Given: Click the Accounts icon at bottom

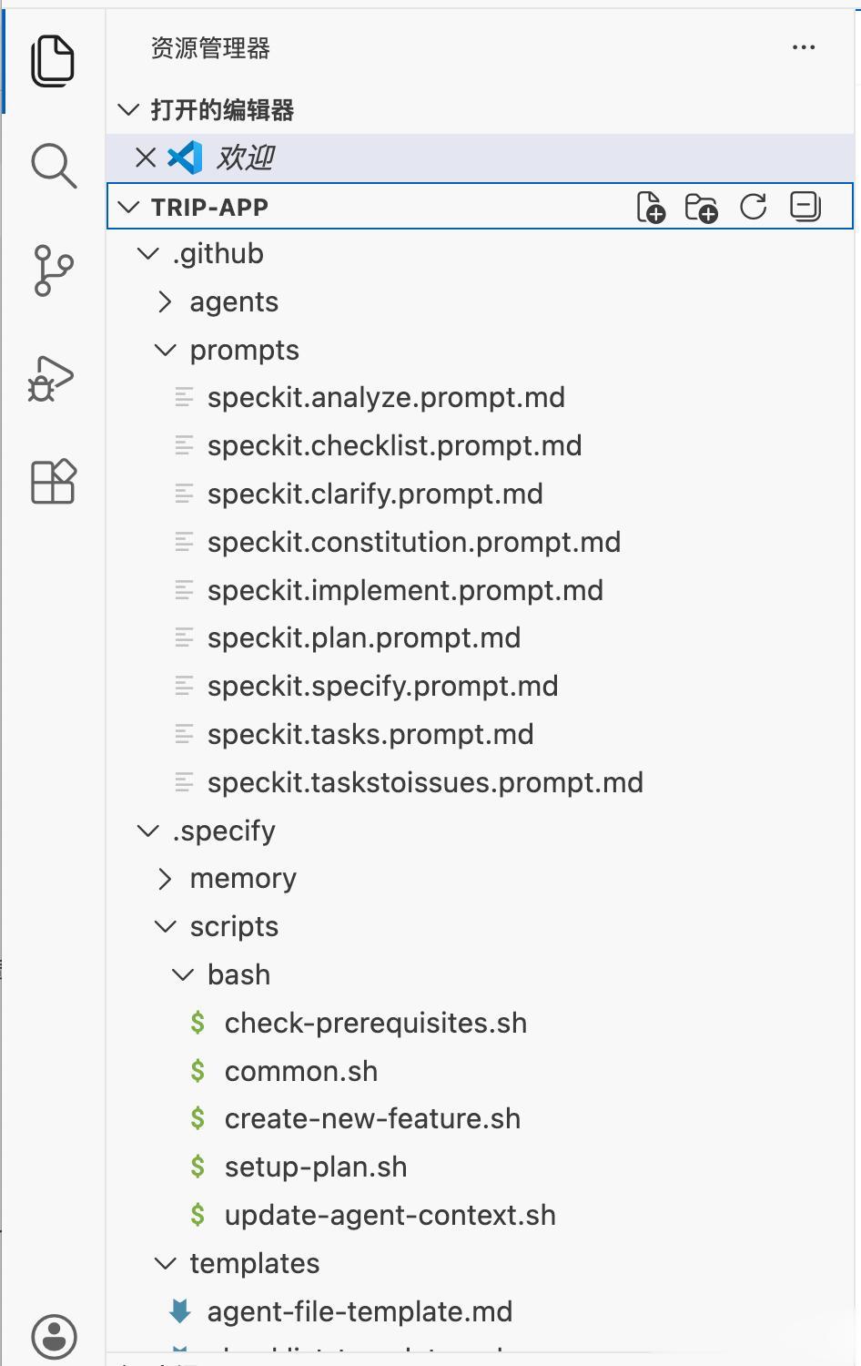Looking at the screenshot, I should click(x=54, y=1336).
